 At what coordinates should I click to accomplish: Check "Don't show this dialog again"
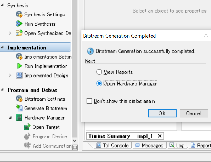(89, 101)
